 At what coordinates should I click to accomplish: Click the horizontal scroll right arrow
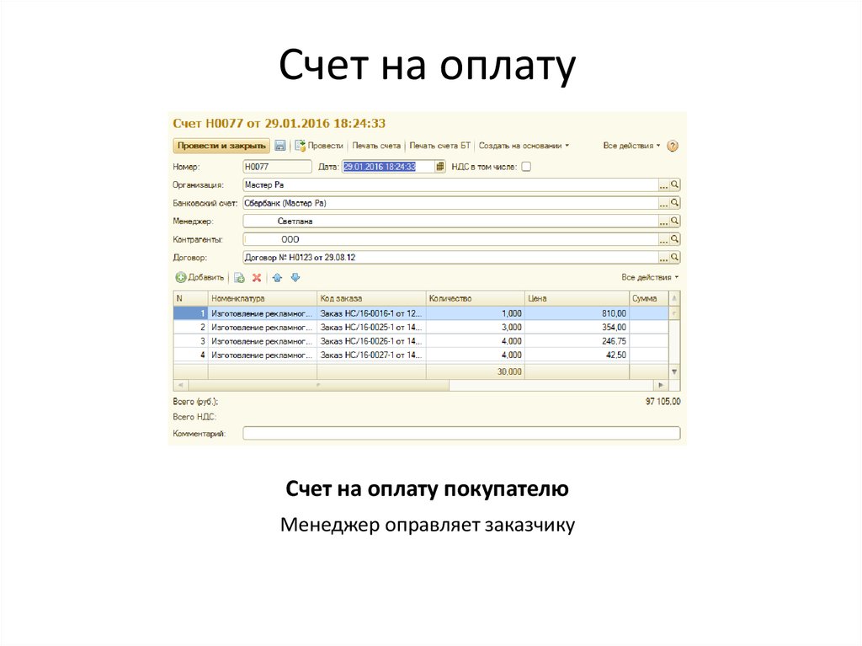click(x=661, y=385)
